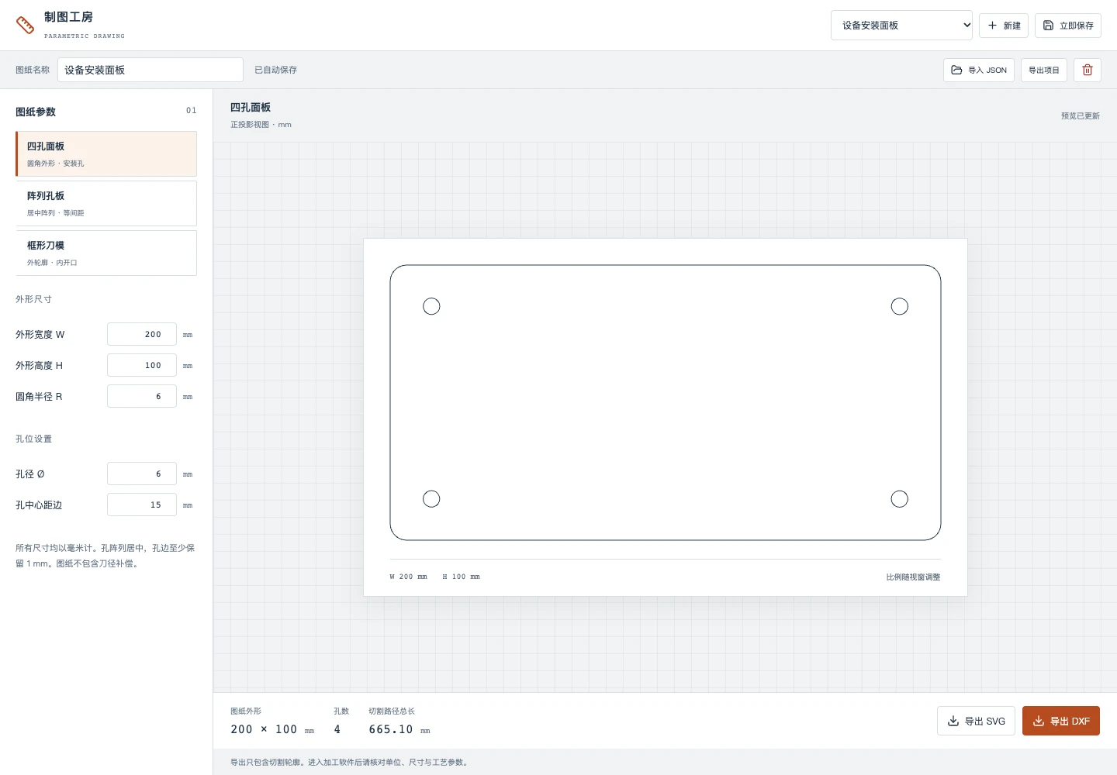The width and height of the screenshot is (1117, 775).
Task: Click the PARAMETRIC DRAWING subtitle
Action: coord(85,36)
